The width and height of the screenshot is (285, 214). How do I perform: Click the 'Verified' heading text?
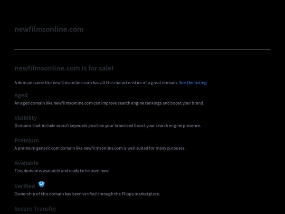tap(25, 186)
